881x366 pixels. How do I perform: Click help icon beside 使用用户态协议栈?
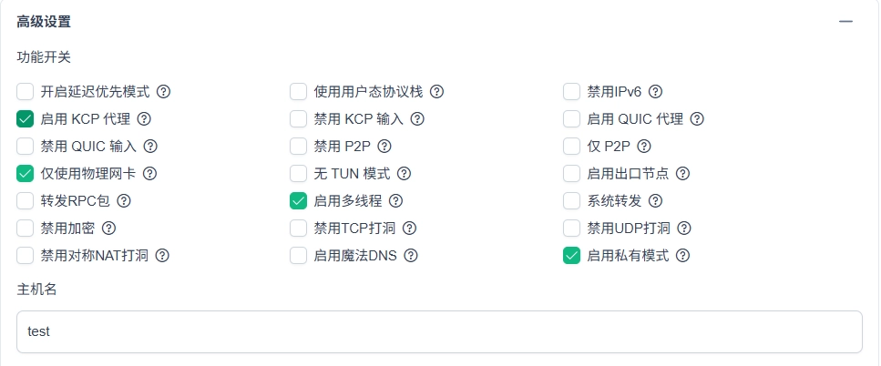point(436,91)
